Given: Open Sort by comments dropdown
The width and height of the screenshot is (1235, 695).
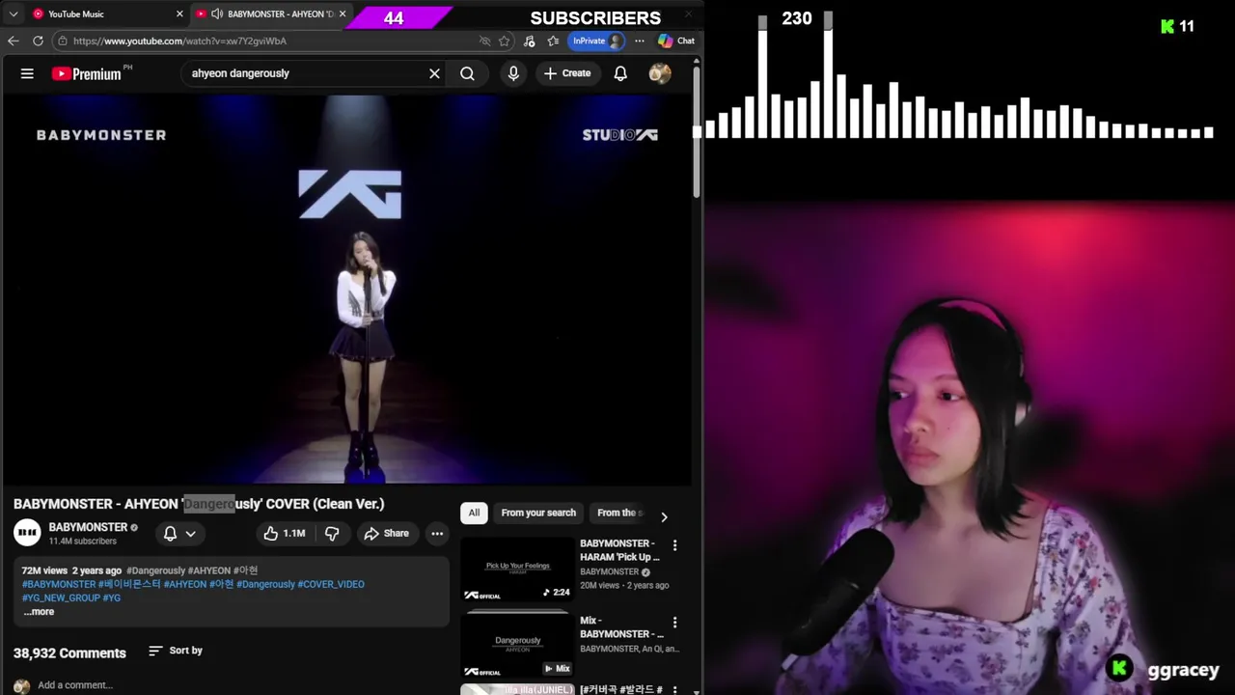Looking at the screenshot, I should (x=176, y=651).
